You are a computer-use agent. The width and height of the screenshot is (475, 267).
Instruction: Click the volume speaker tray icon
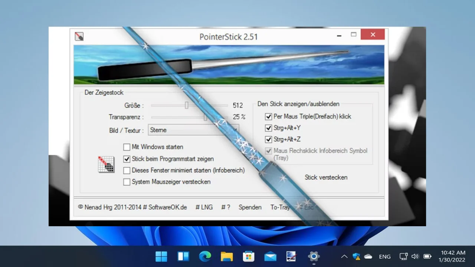click(415, 256)
